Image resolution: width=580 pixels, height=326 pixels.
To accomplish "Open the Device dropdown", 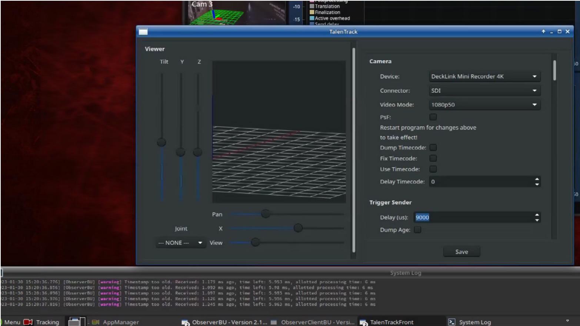I will point(484,77).
